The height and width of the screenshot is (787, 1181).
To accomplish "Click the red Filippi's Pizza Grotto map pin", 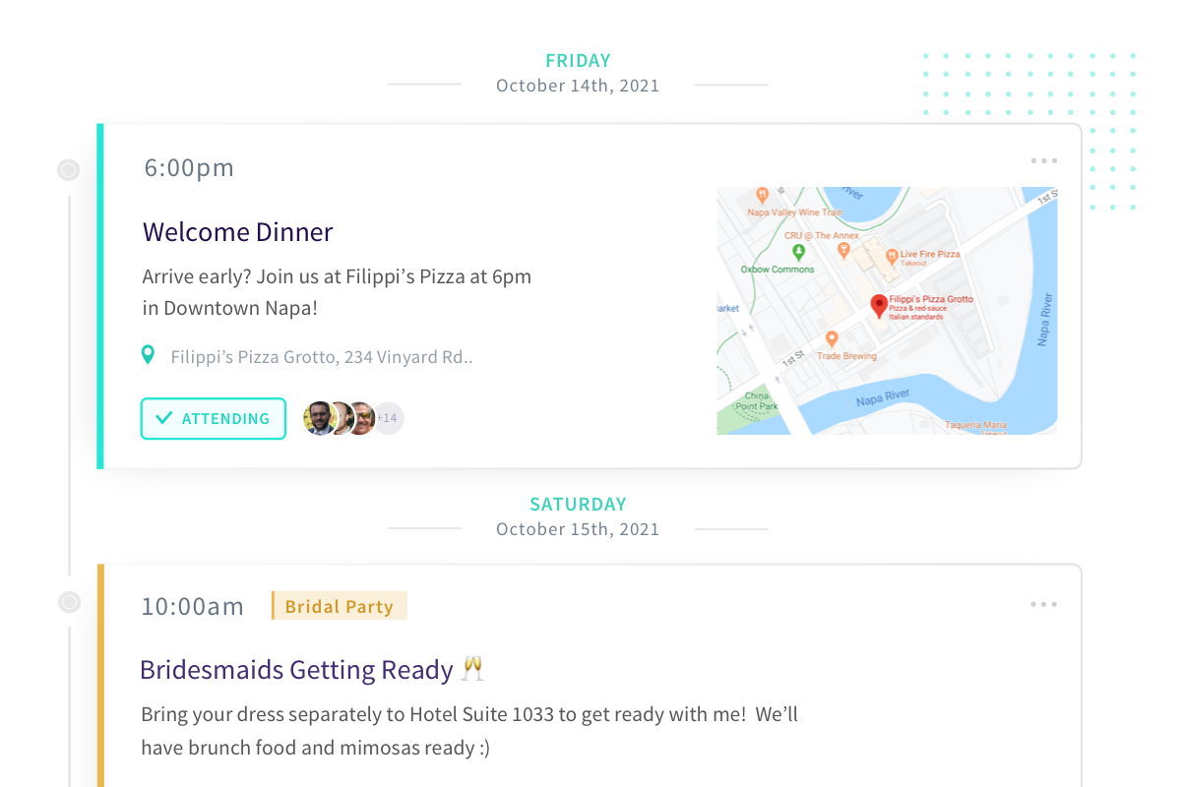I will click(x=879, y=305).
